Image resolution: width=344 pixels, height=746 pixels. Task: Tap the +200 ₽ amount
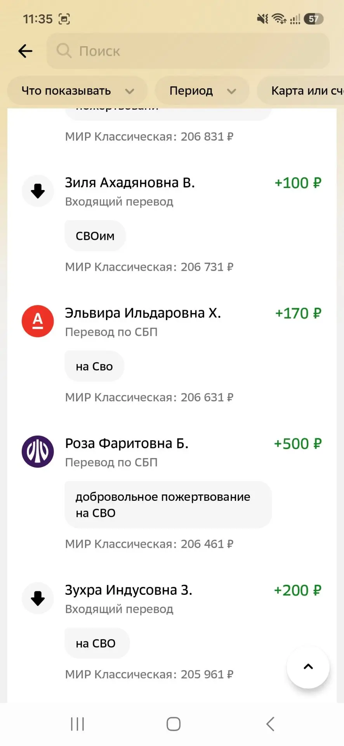(x=298, y=591)
